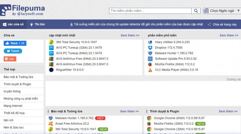Open Mozilla Firefox (32bit) 112.0.2 link
241x134 pixels.
(174, 123)
